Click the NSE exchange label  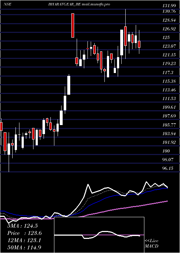[8, 4]
